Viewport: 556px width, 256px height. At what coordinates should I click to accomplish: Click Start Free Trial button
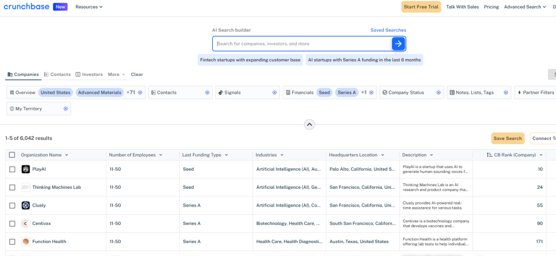(x=421, y=7)
